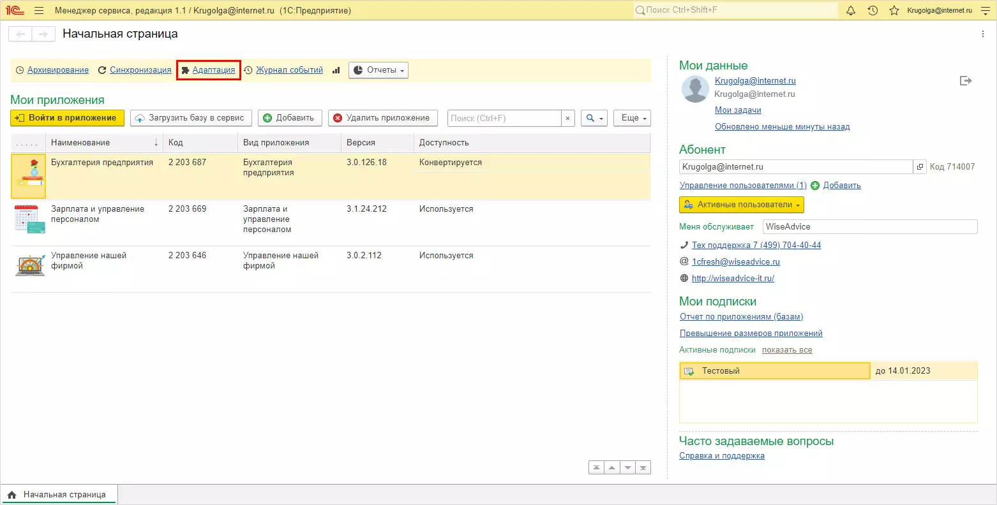Click the three-dots page menu icon
This screenshot has width=997, height=505.
[983, 34]
